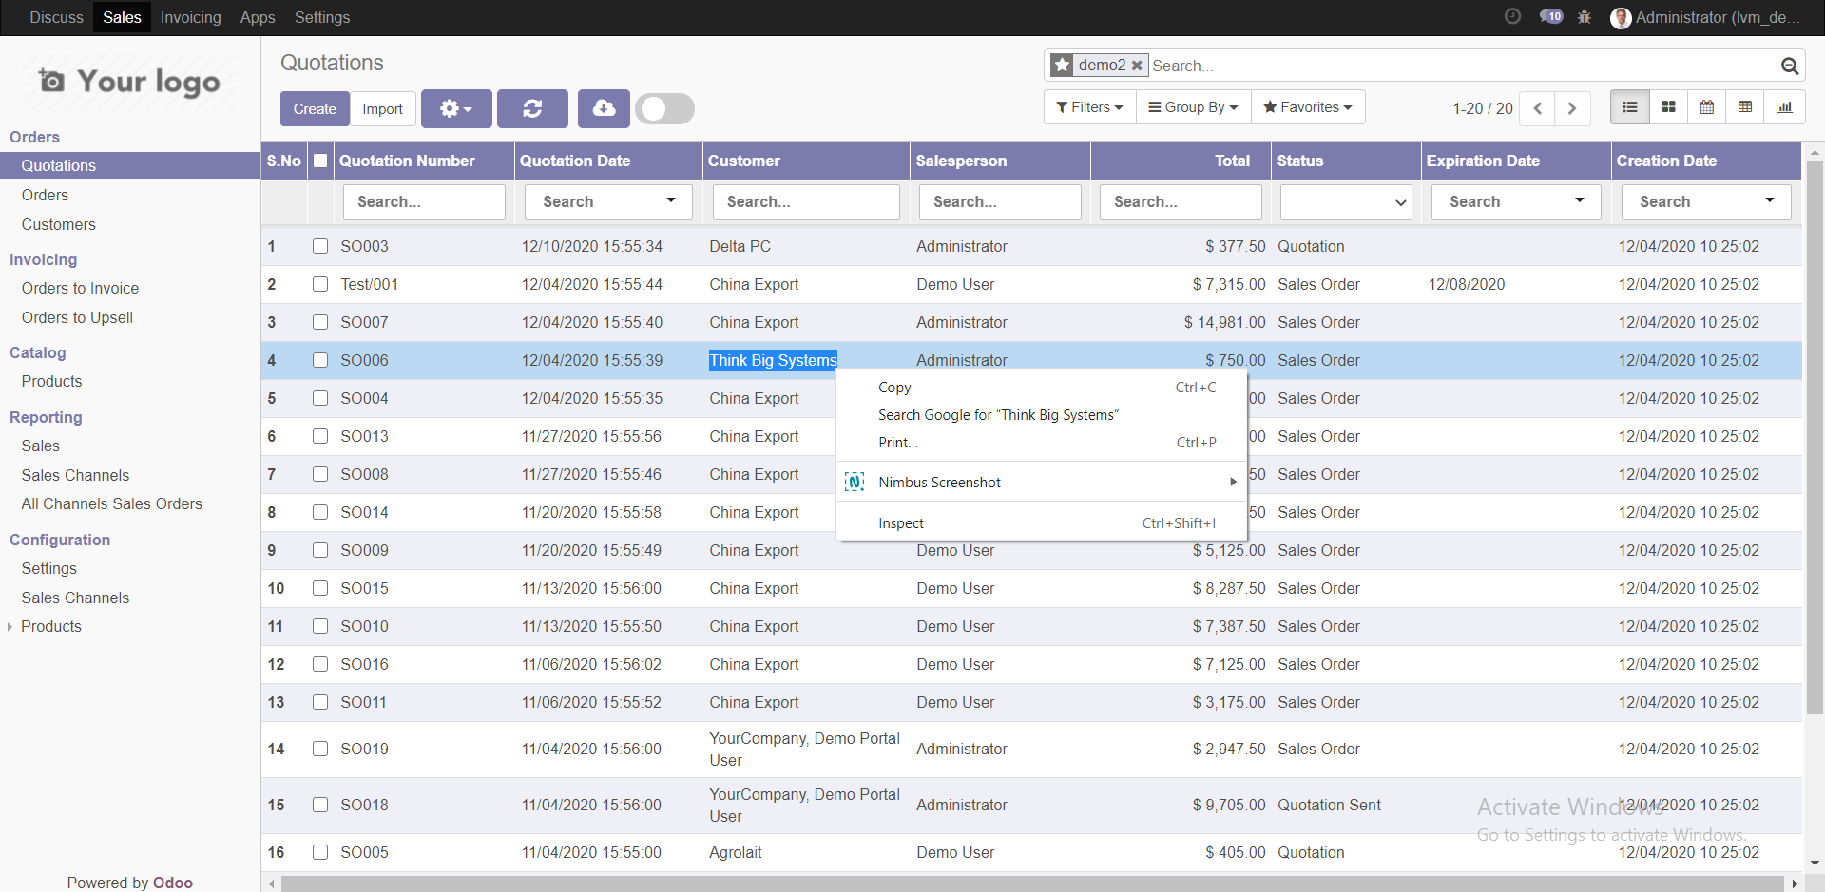Click the Customer column search field
Image resolution: width=1825 pixels, height=892 pixels.
(806, 202)
